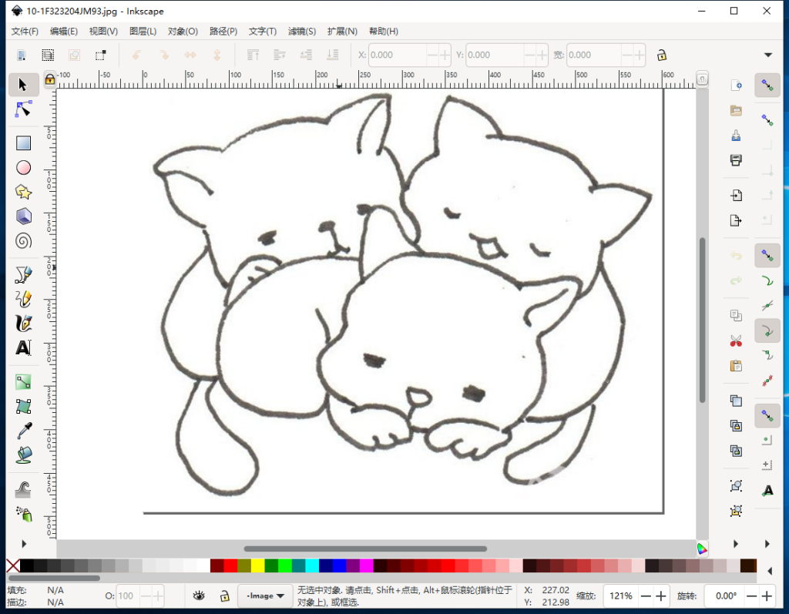This screenshot has width=789, height=614.
Task: Pick the Ellipse circle tool
Action: (x=23, y=168)
